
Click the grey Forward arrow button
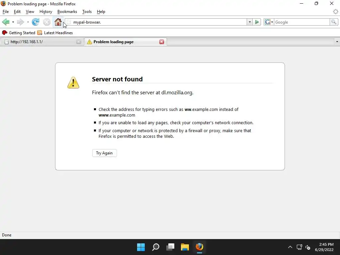[x=20, y=22]
